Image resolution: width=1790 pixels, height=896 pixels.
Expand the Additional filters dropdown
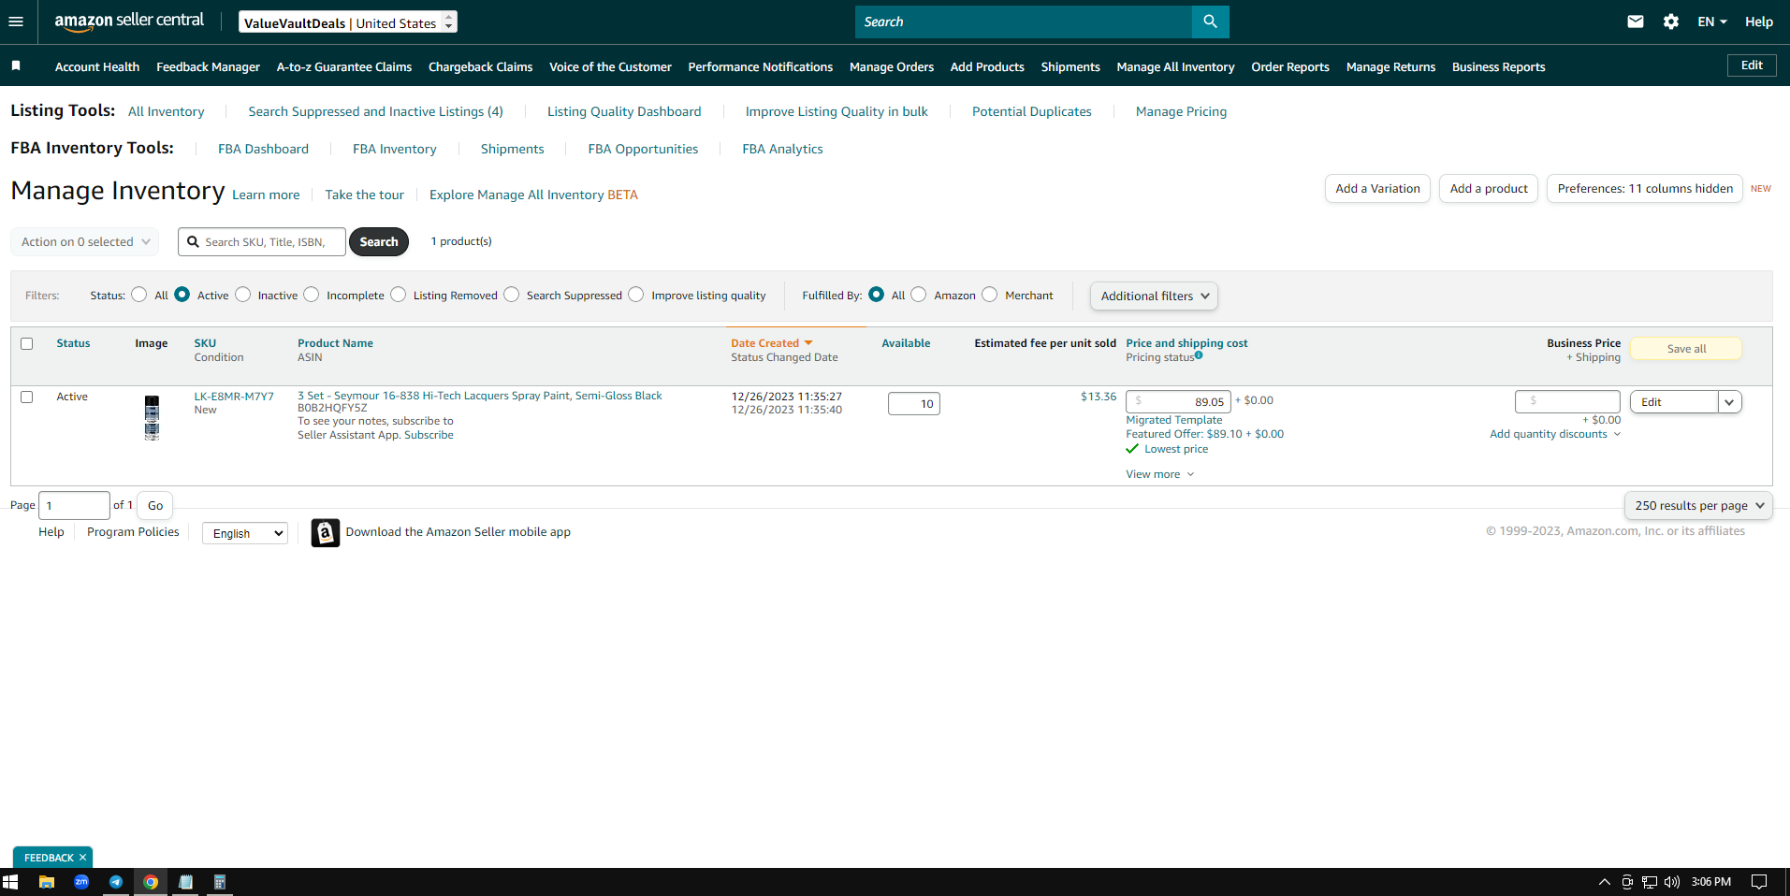pyautogui.click(x=1155, y=296)
